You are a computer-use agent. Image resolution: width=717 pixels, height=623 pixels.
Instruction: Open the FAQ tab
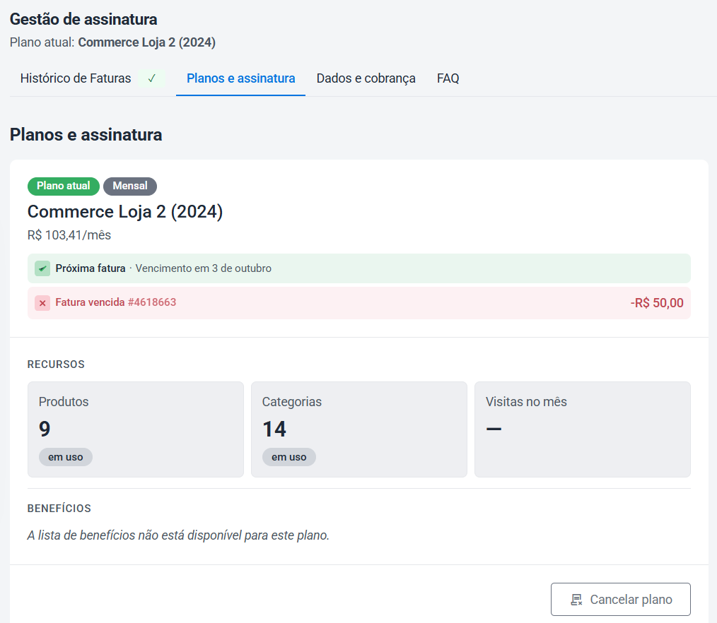pos(448,78)
